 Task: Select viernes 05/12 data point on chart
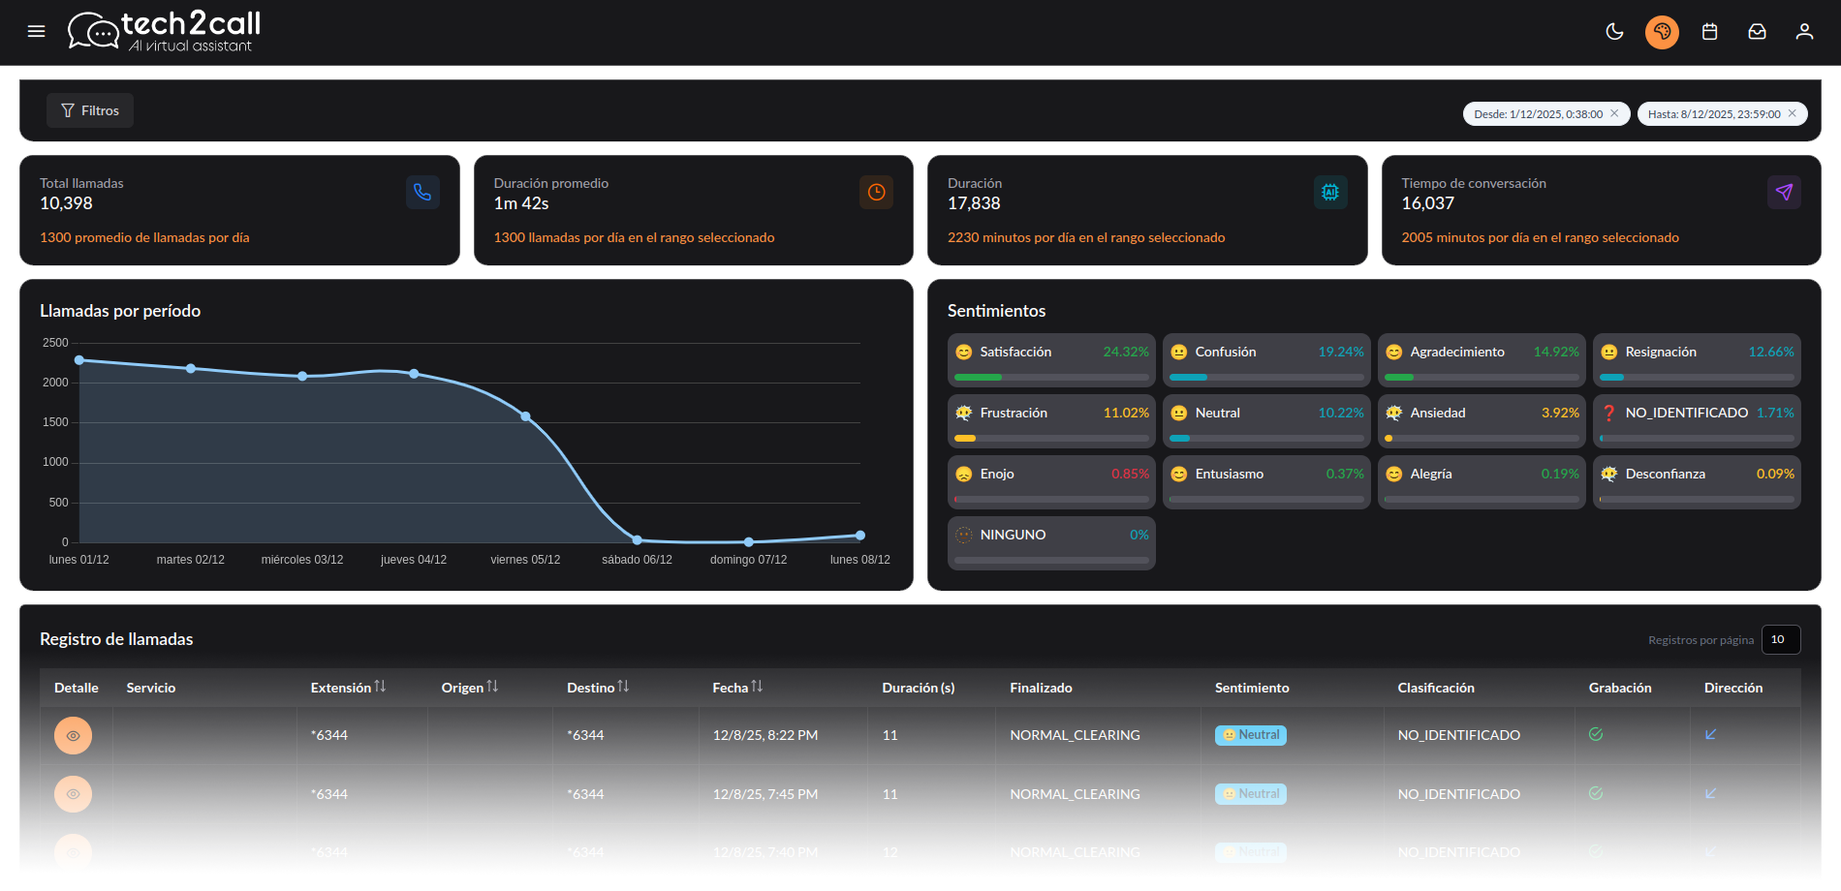525,416
